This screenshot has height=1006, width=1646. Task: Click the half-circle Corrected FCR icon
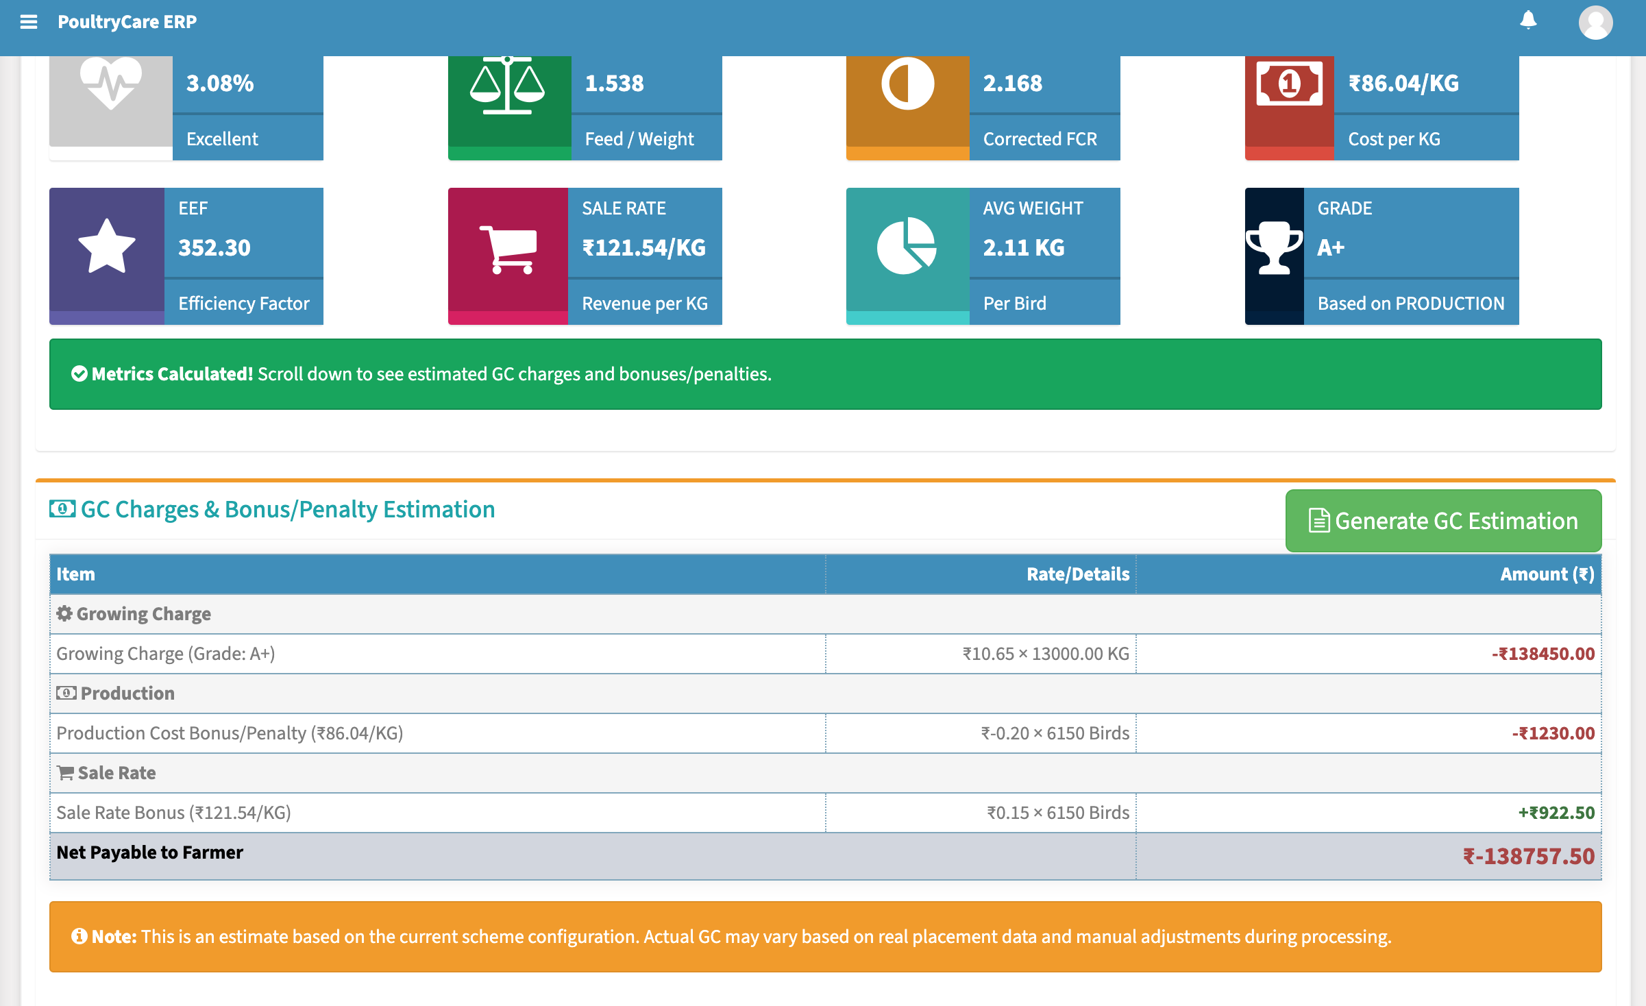pos(907,84)
